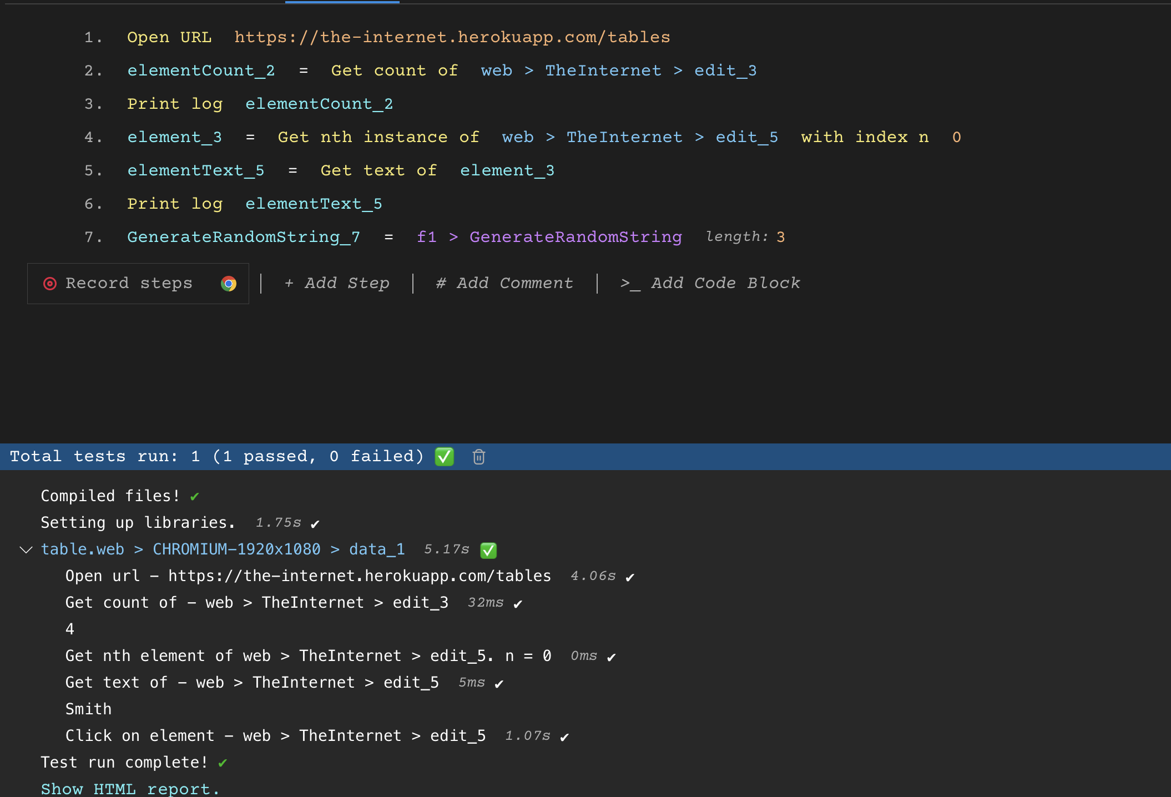Click green check beside data_1 result
1171x797 pixels.
[x=488, y=550]
